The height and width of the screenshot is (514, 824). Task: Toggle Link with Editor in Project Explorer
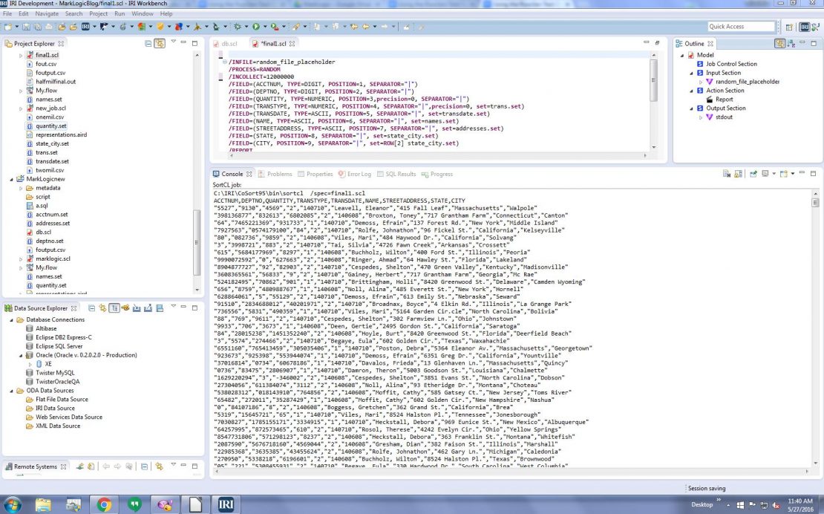(x=159, y=44)
